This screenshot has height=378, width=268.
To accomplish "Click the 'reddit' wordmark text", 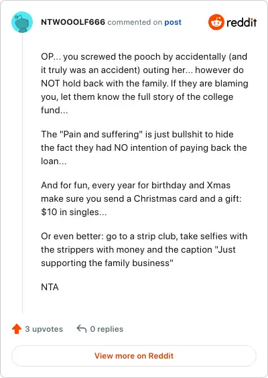I will pyautogui.click(x=241, y=22).
